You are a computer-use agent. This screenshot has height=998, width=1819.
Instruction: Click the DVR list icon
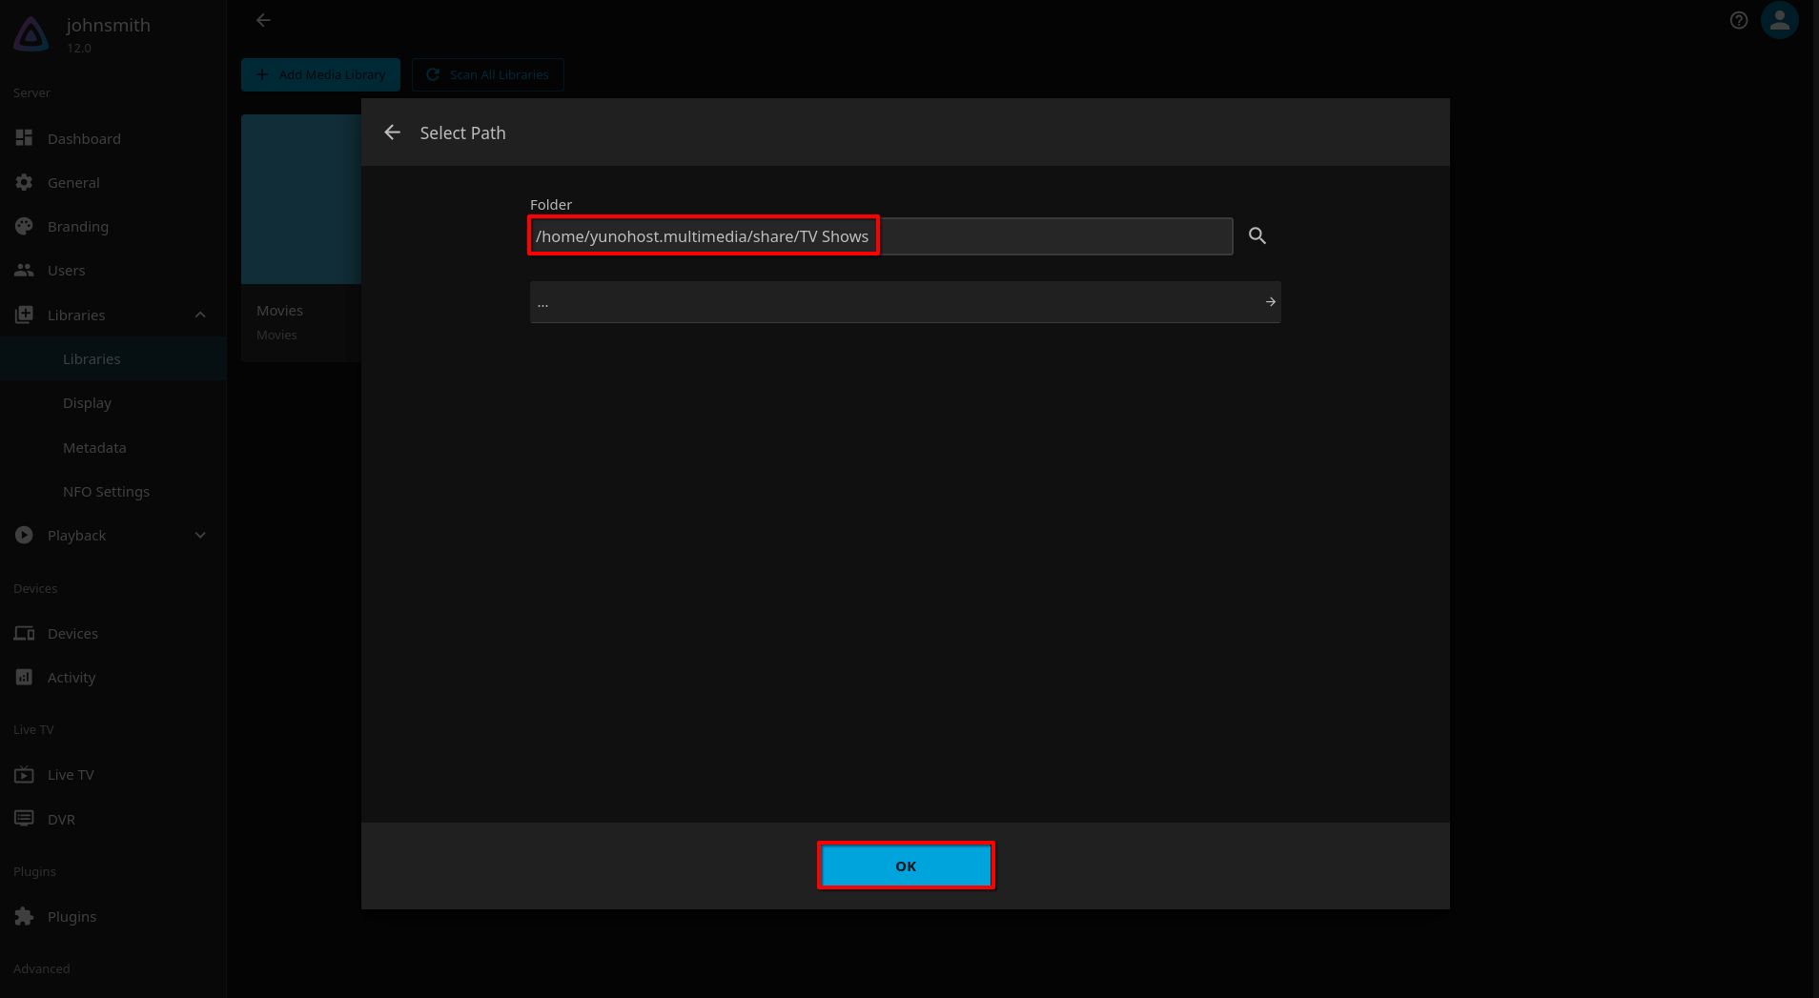[x=24, y=819]
